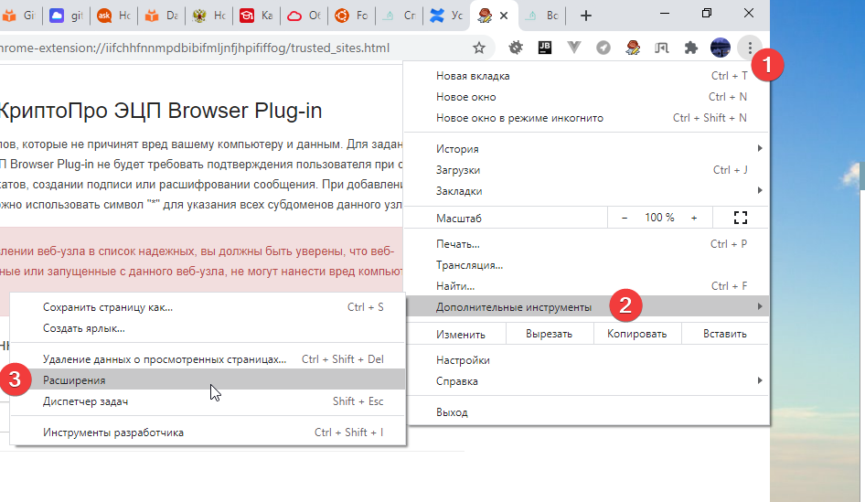Select Печать... menu item
865x502 pixels.
[587, 244]
